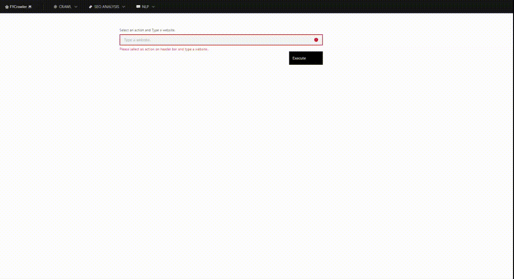Click the red validation error message
514x279 pixels.
click(164, 49)
